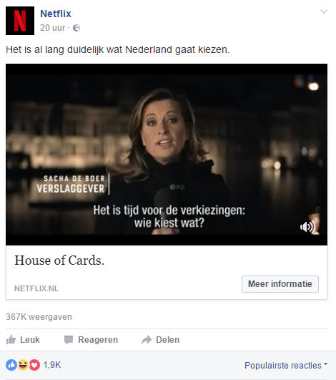Click the Reageren text label

[x=98, y=340]
